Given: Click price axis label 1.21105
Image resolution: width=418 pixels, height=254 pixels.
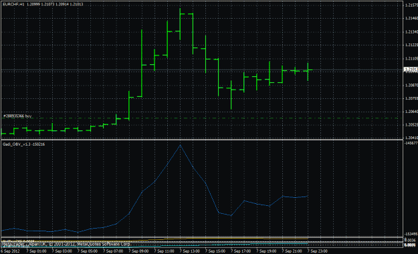Looking at the screenshot, I should coord(411,58).
